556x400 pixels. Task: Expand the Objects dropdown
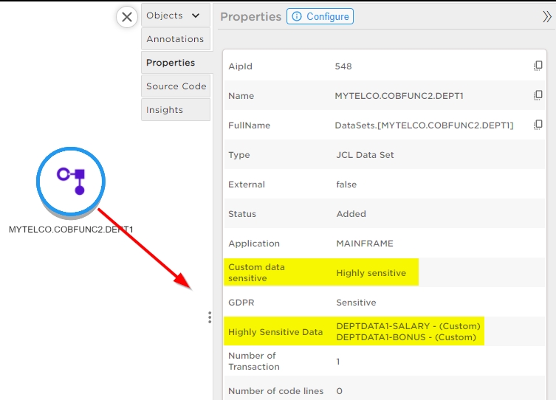tap(195, 15)
